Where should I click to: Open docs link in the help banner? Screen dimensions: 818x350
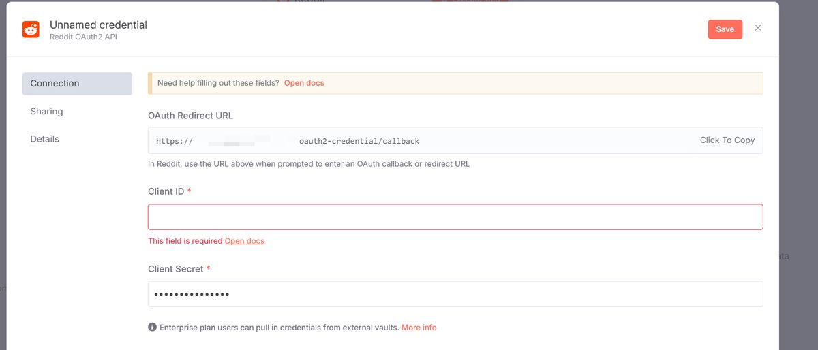point(304,83)
